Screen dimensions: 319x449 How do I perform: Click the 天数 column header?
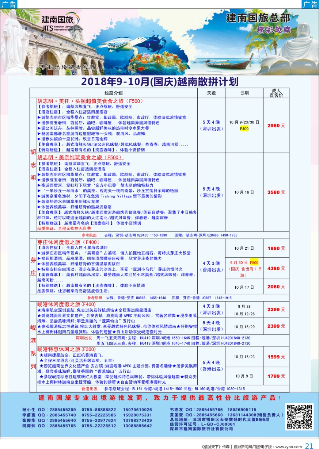[x=212, y=93]
